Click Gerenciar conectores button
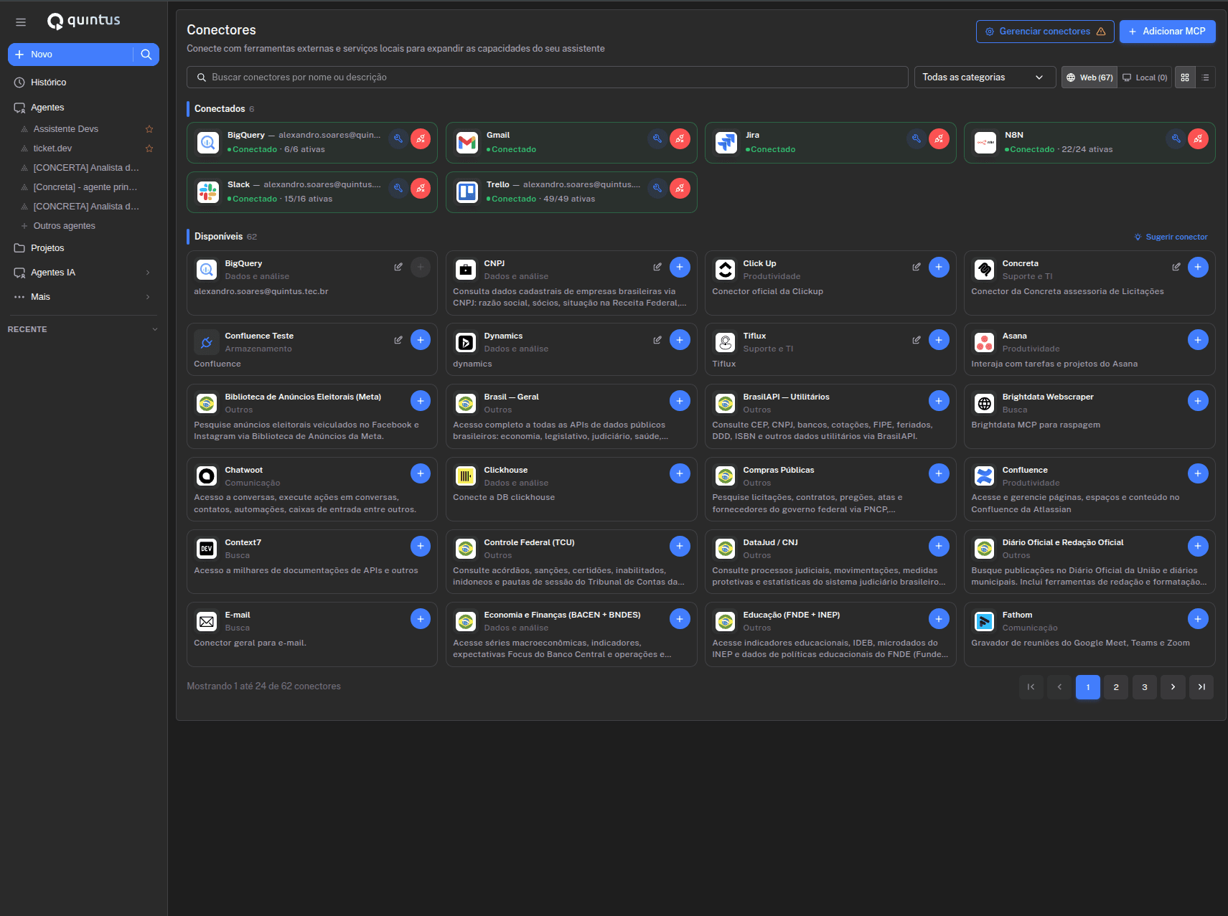1228x916 pixels. tap(1045, 32)
